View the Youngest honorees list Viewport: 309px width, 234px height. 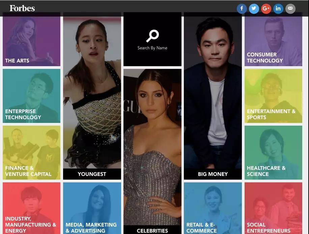92,98
